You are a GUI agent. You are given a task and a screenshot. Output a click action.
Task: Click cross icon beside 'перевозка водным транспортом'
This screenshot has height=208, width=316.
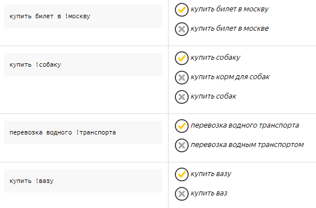point(182,145)
